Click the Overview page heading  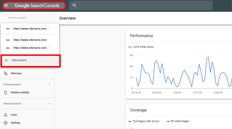coord(67,18)
